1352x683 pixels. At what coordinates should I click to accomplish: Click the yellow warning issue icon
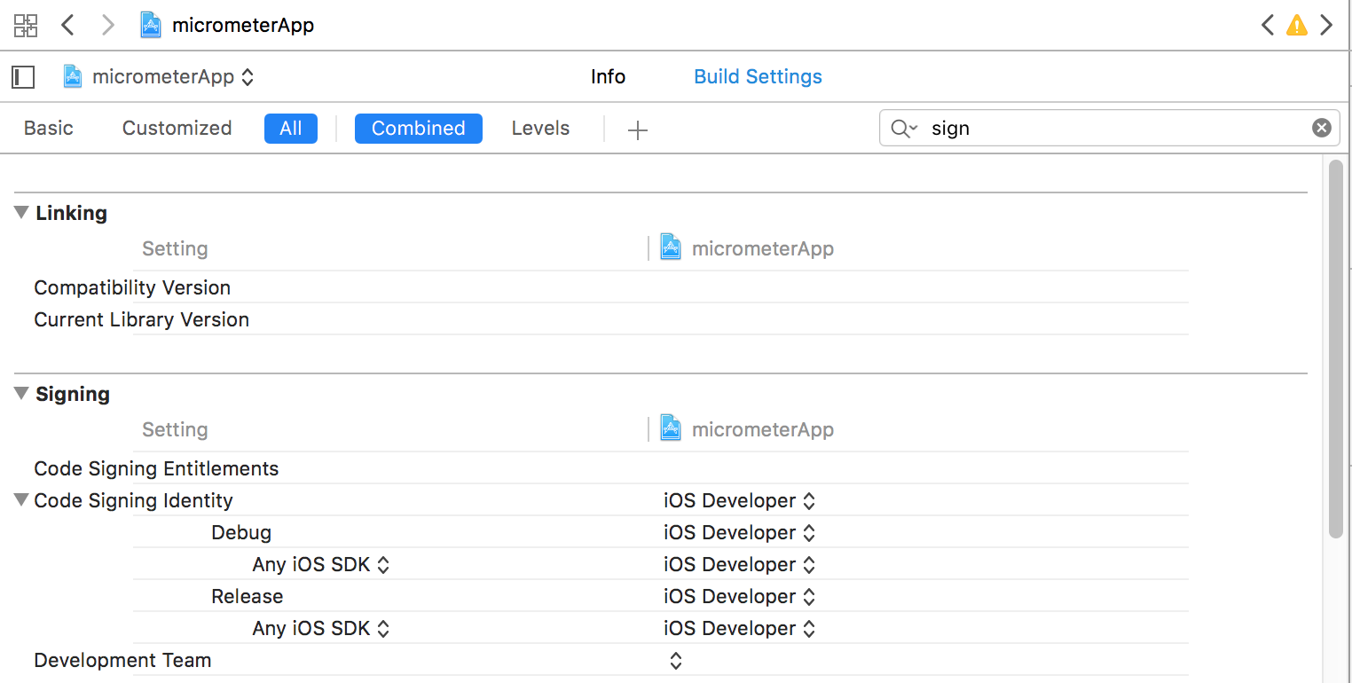pos(1297,25)
